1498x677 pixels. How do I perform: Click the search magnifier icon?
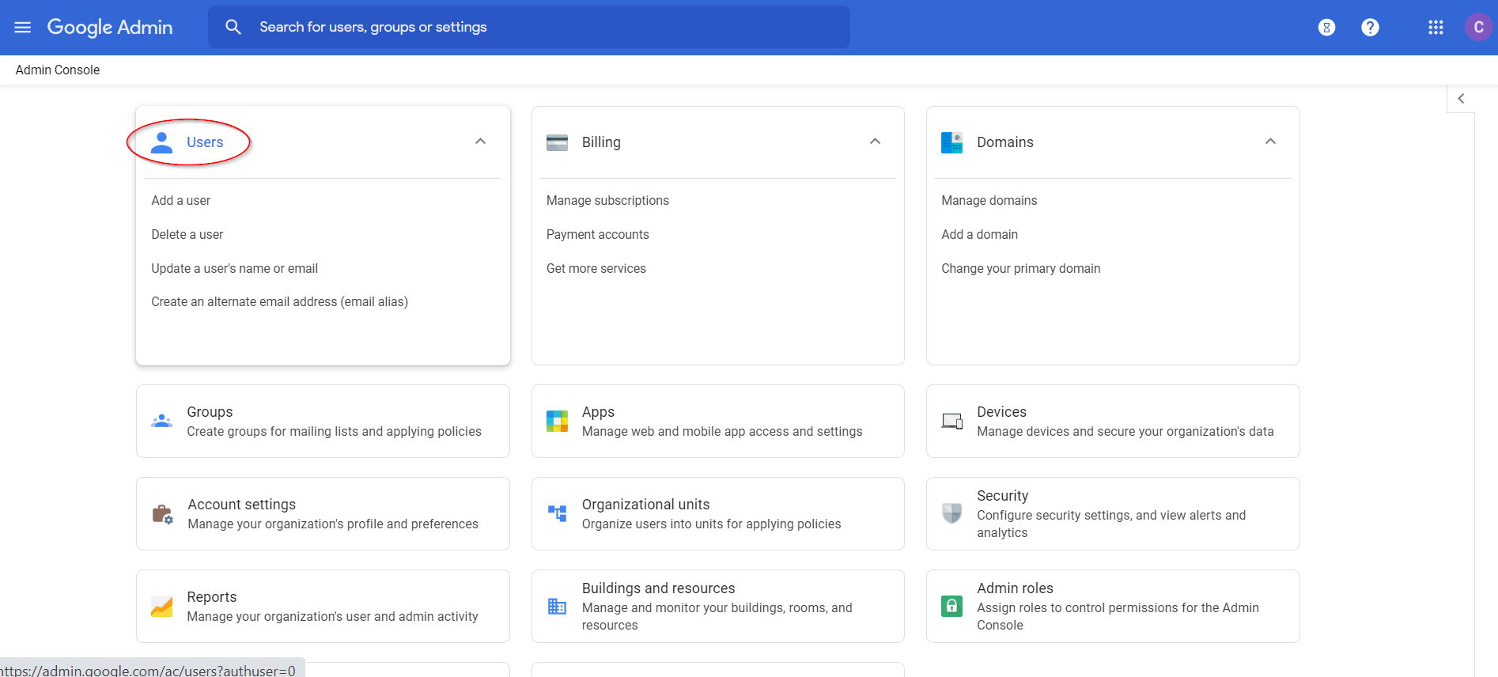233,27
